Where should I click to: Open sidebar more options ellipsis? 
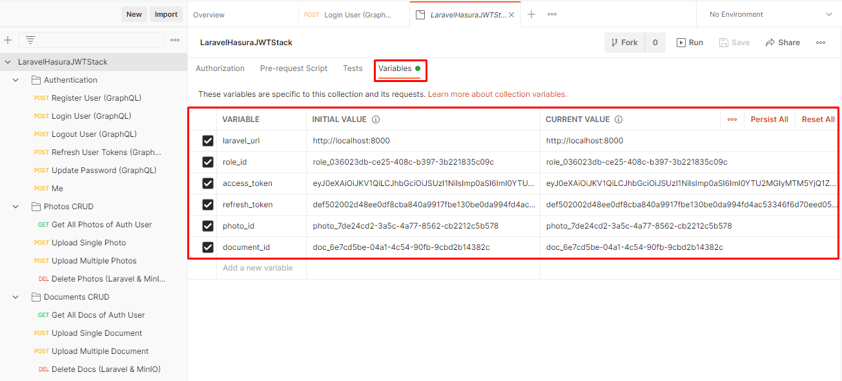(174, 40)
